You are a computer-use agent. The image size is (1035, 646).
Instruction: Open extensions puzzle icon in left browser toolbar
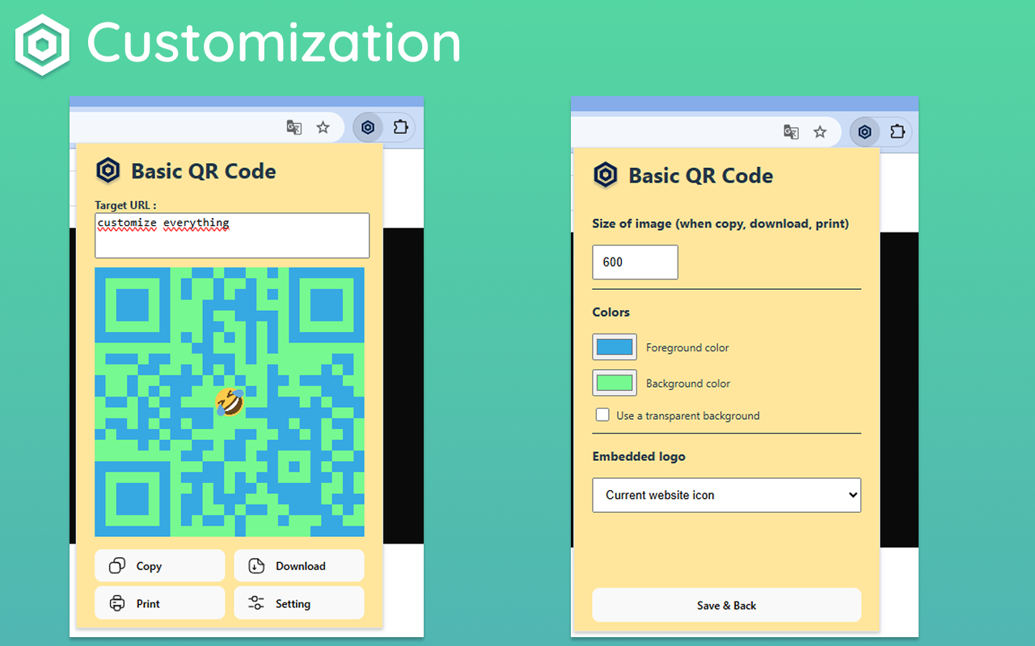400,128
